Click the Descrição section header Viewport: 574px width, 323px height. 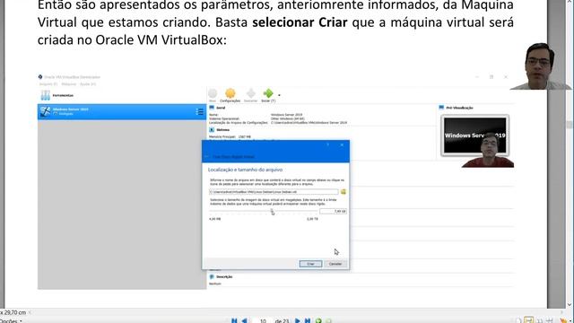[x=224, y=277]
